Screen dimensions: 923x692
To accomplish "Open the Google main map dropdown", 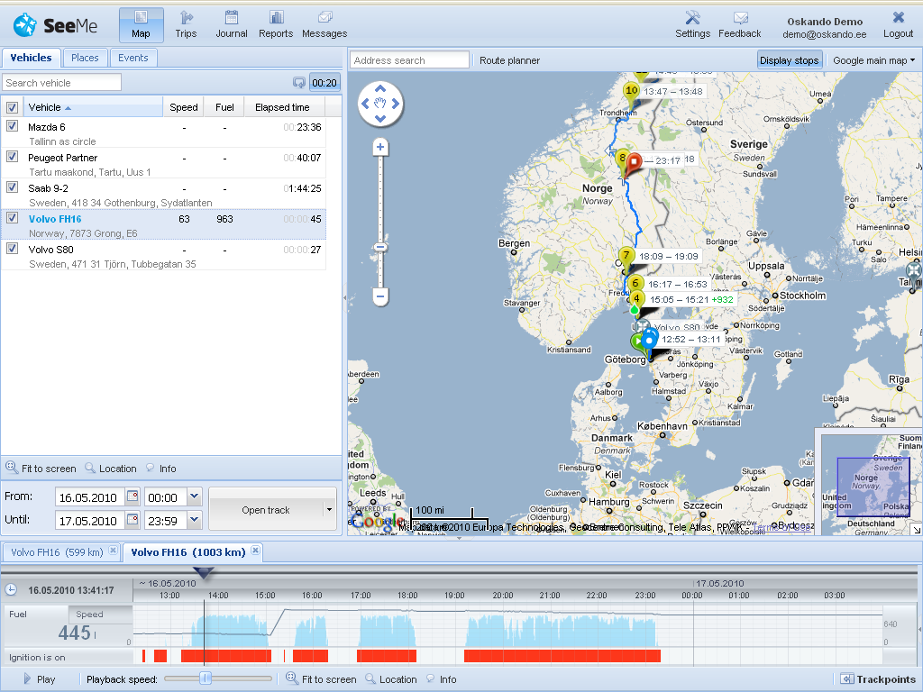I will [x=873, y=60].
